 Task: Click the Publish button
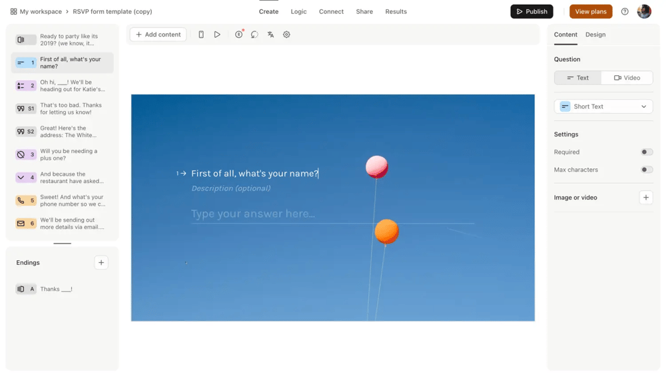coord(531,11)
